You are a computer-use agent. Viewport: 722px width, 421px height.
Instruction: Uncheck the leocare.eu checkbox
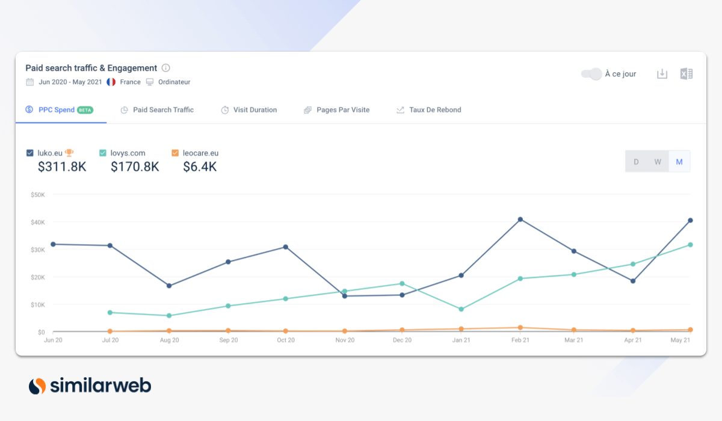[x=174, y=153]
